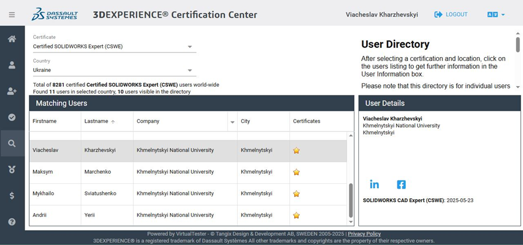The height and width of the screenshot is (245, 523).
Task: Click the Lastname sort arrow icon
Action: [113, 122]
